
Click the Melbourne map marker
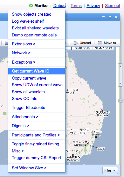(73, 155)
